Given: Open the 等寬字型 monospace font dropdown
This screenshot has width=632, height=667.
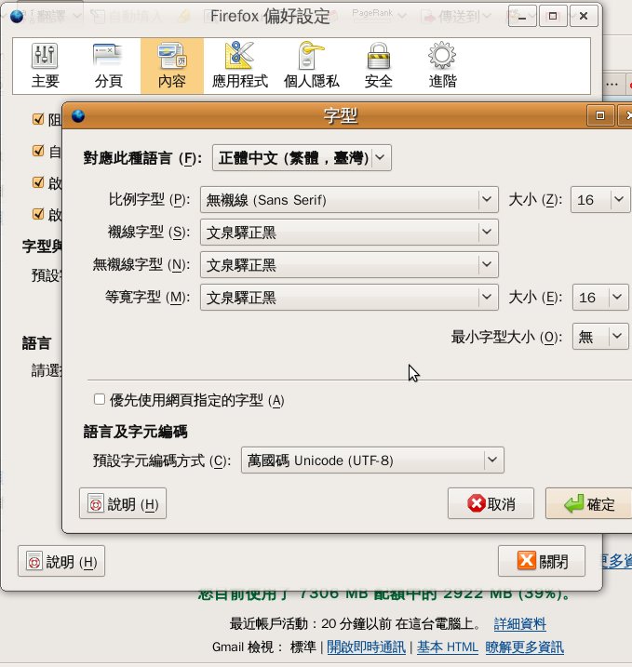Looking at the screenshot, I should 349,298.
